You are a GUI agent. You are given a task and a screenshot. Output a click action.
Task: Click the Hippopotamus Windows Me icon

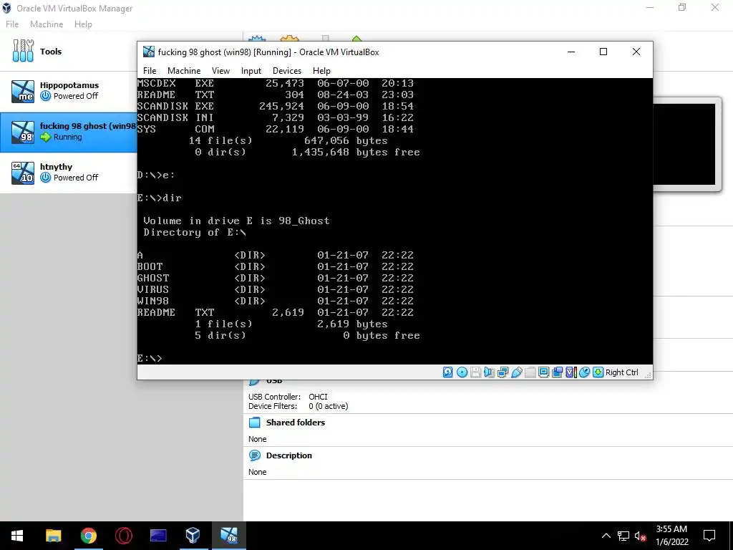[23, 91]
